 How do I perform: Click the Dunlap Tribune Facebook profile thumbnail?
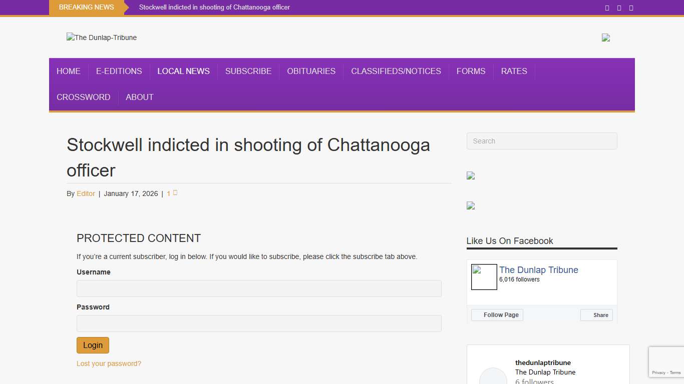point(484,276)
